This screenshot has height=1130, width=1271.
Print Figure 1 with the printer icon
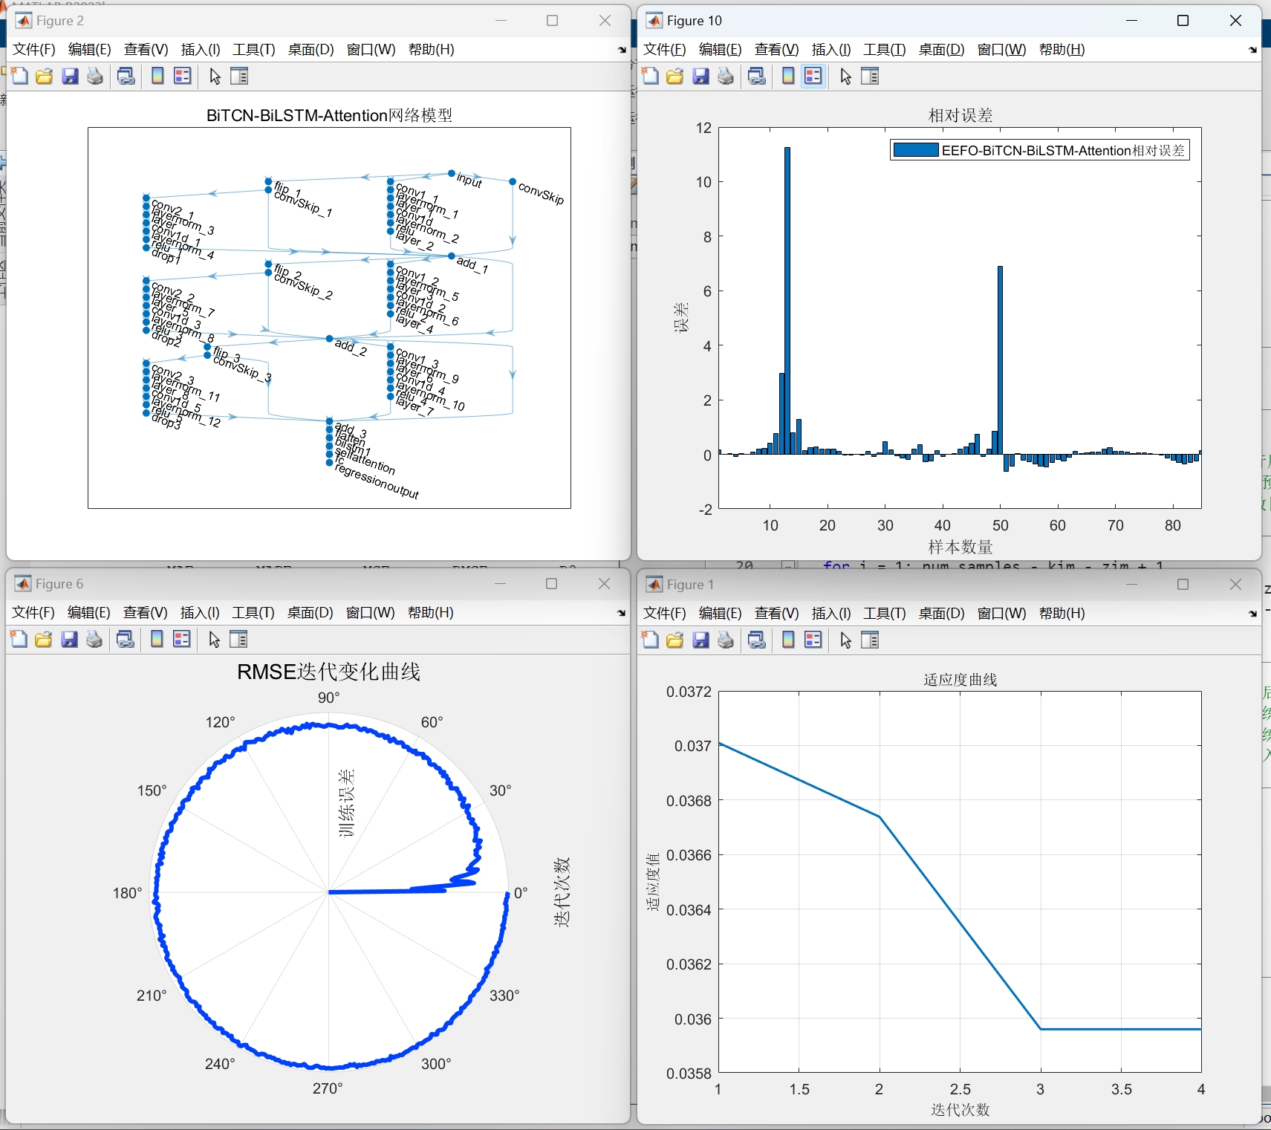tap(726, 640)
